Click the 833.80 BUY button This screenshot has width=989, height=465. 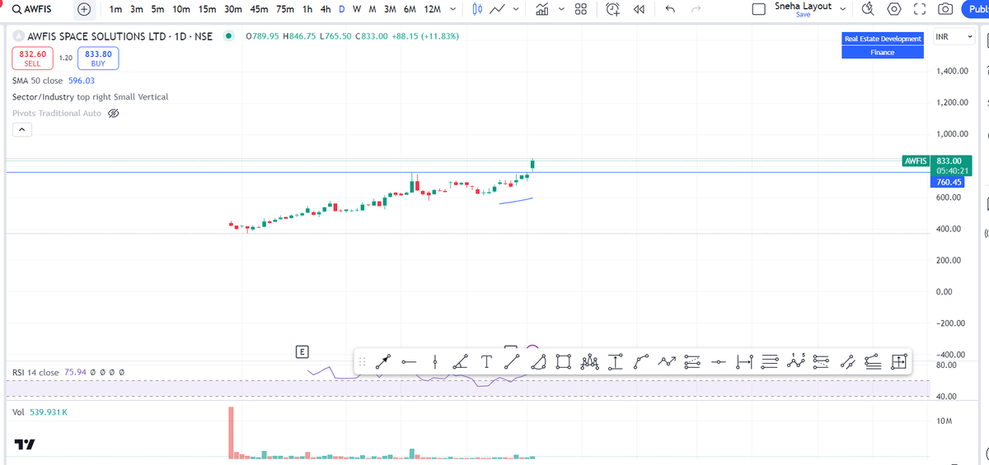pyautogui.click(x=97, y=58)
